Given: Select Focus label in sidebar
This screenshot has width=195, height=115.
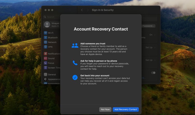Looking at the screenshot, I should (x=51, y=63).
